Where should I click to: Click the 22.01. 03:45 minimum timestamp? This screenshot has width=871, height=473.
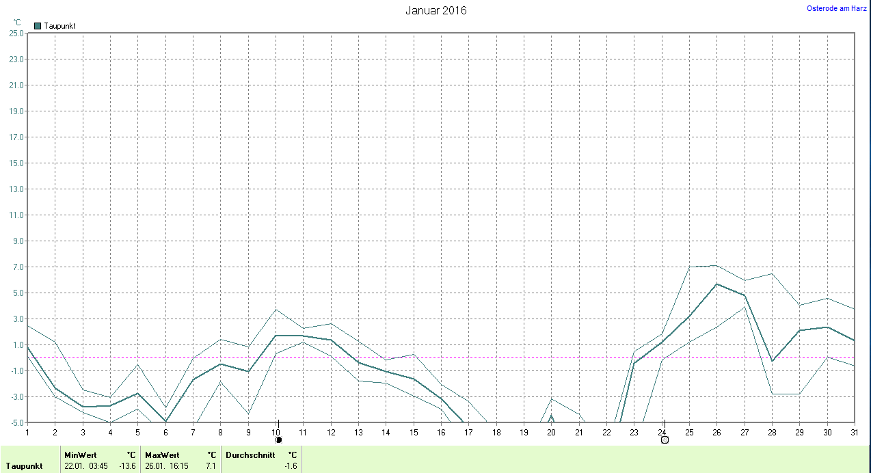(85, 466)
